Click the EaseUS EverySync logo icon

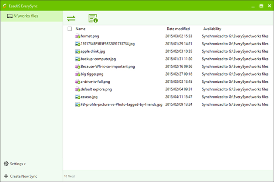pos(4,6)
